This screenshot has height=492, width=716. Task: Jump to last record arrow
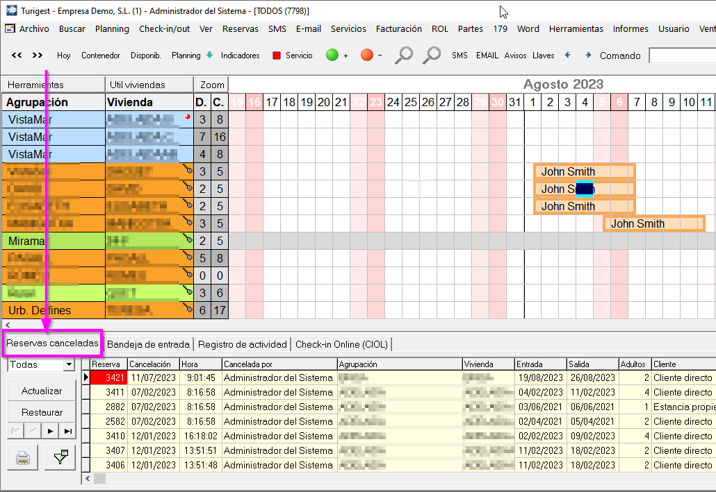pos(67,431)
